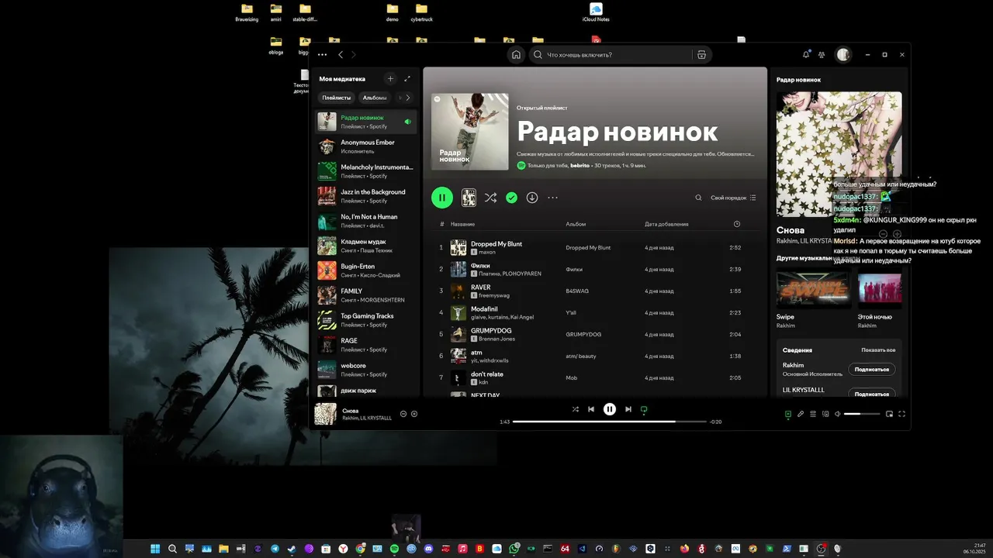Filter the library by Плейлисты
This screenshot has width=993, height=558.
(337, 98)
